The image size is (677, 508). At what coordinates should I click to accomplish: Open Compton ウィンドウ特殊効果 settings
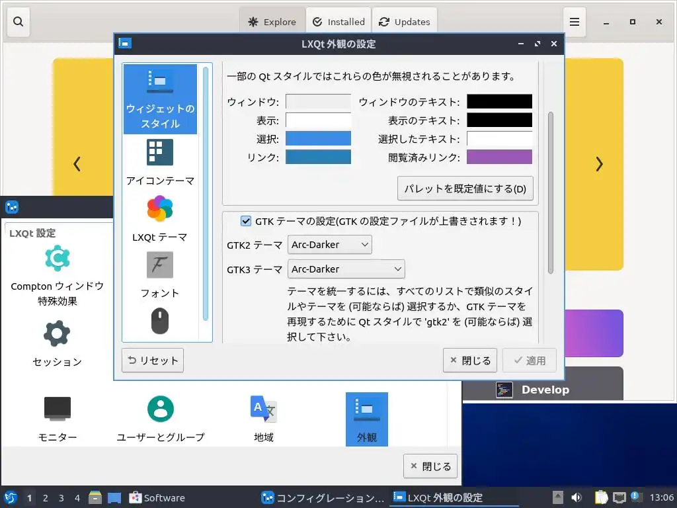[58, 275]
